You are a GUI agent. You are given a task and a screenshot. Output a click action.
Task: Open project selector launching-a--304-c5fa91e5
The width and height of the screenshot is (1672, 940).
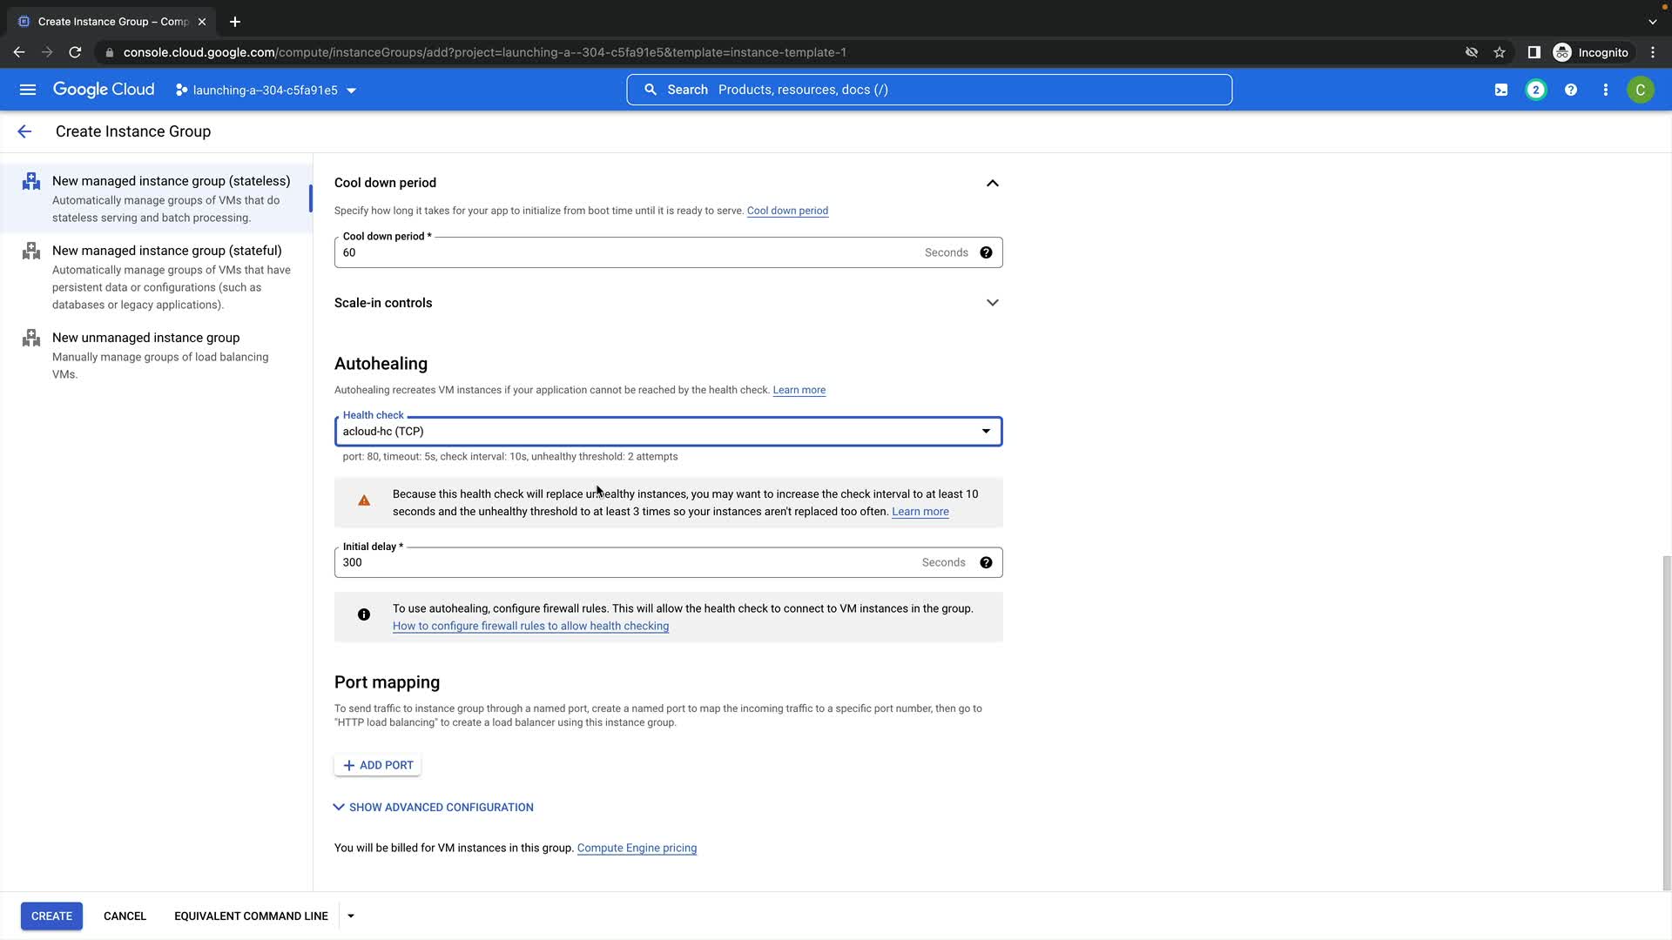click(266, 91)
